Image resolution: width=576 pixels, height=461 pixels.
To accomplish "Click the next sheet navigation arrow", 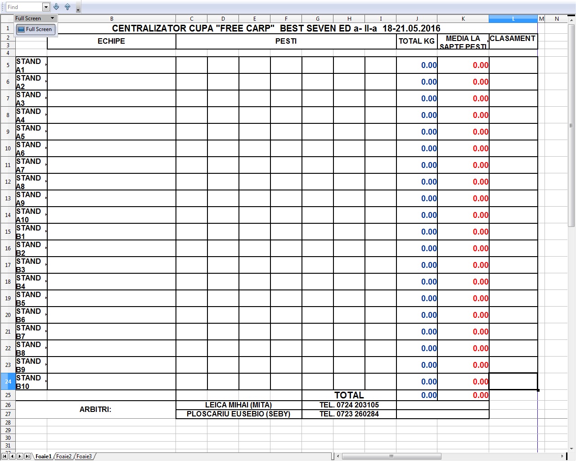I will click(x=20, y=456).
